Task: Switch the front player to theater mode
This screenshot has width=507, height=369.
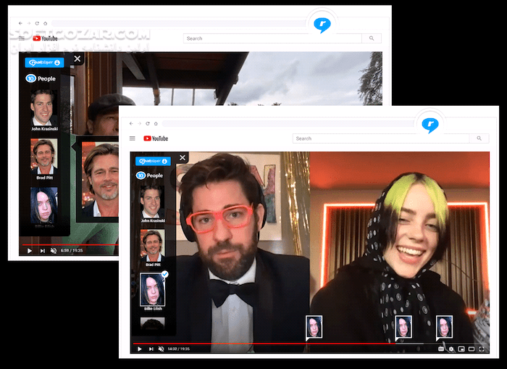Action: (x=471, y=349)
